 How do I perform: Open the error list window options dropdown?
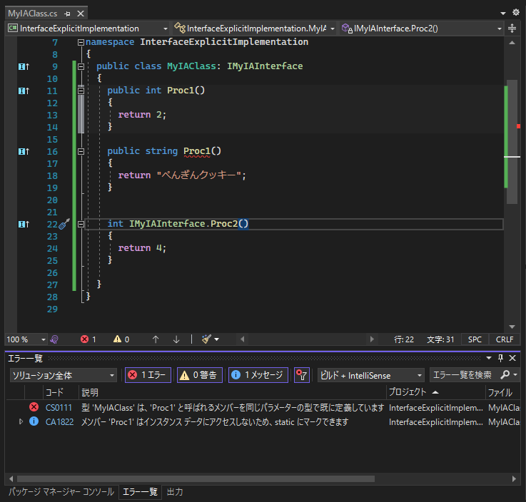pos(489,358)
